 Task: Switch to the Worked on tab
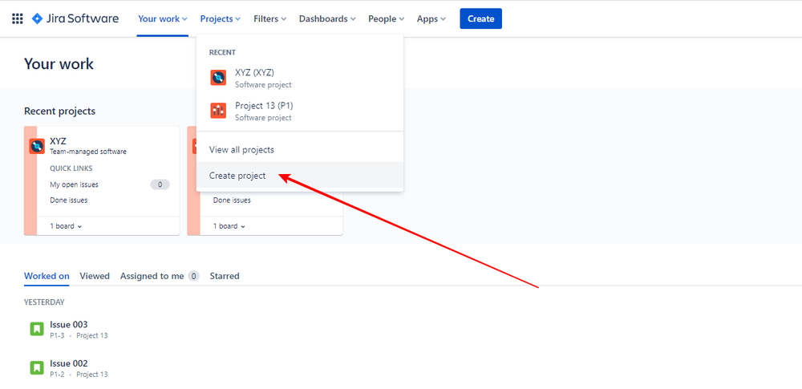(47, 276)
